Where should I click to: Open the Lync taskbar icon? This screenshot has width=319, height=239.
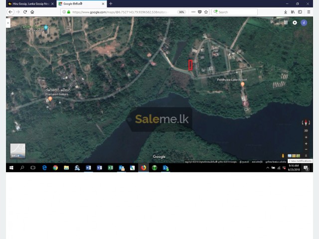(x=165, y=168)
